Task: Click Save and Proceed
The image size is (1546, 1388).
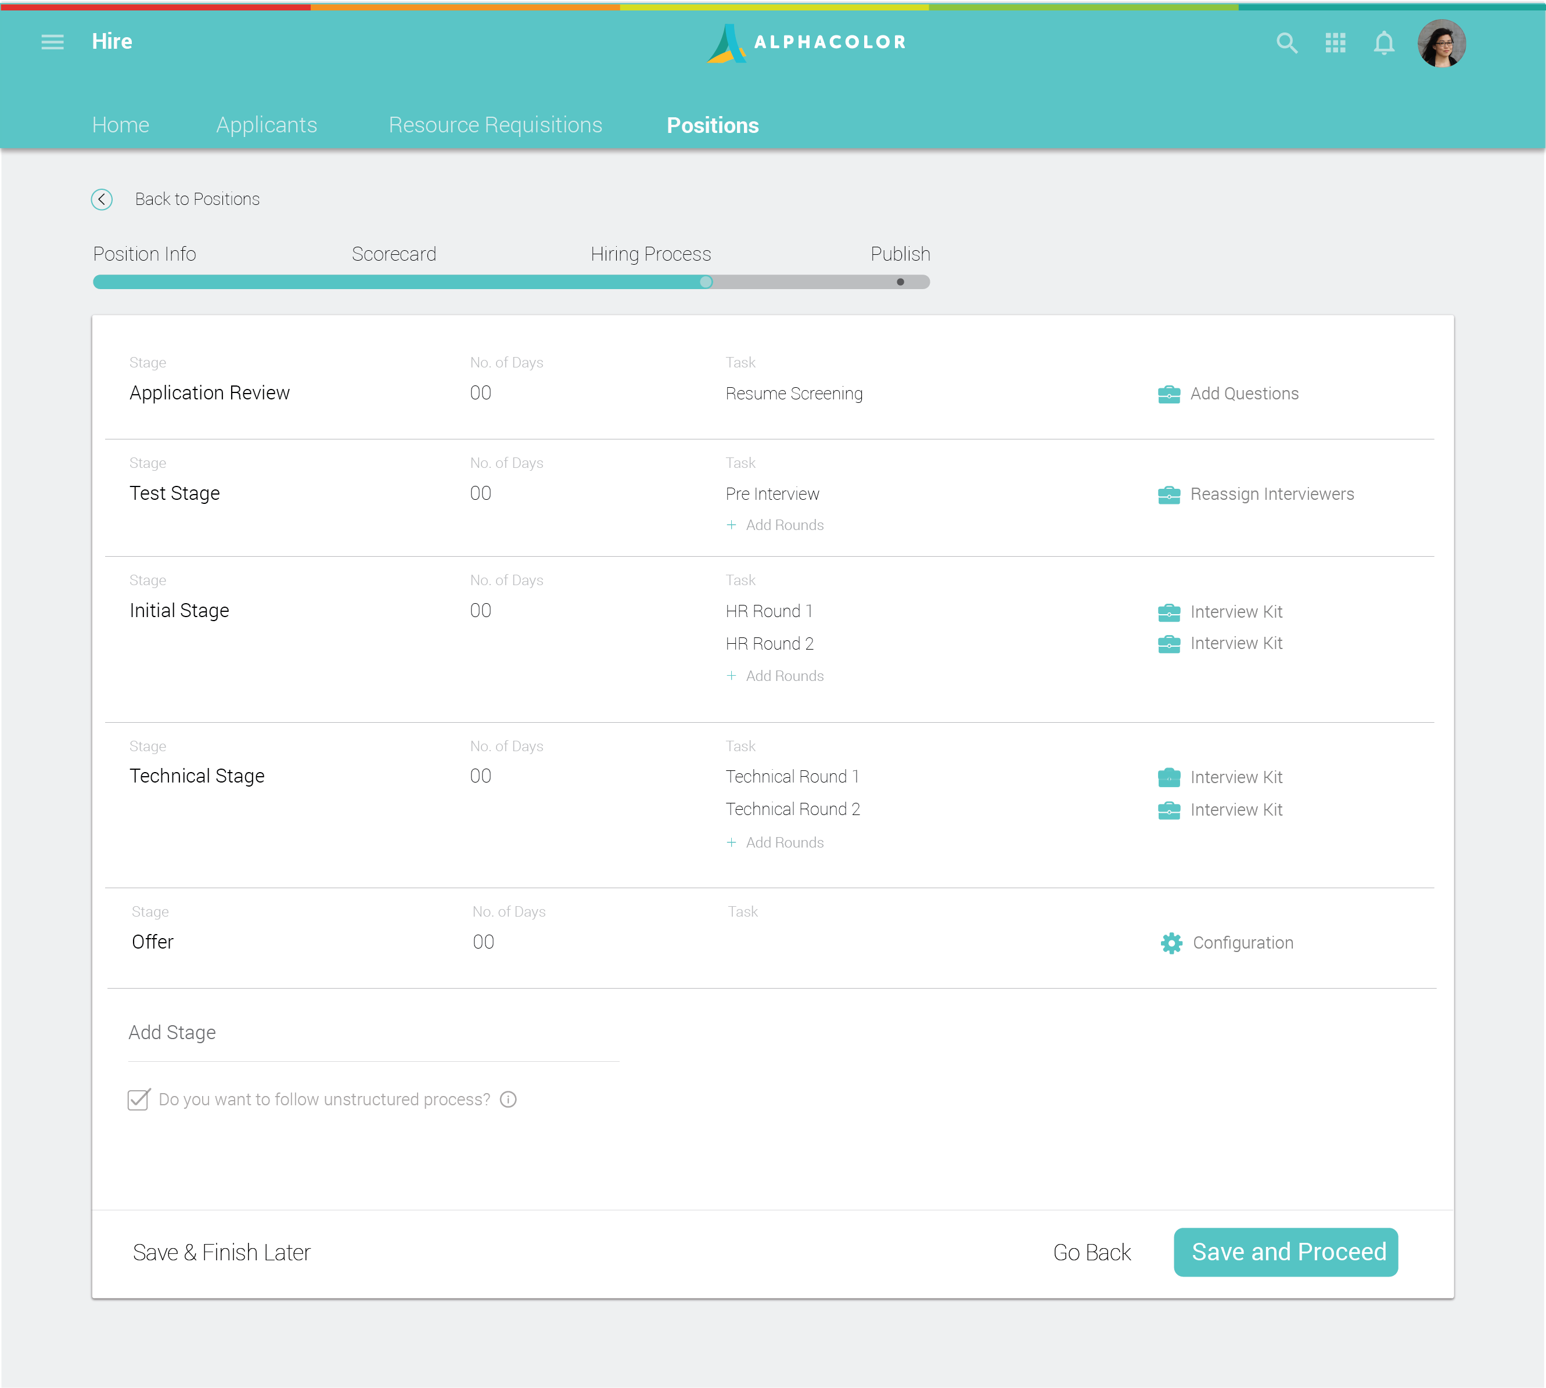Action: coord(1285,1252)
